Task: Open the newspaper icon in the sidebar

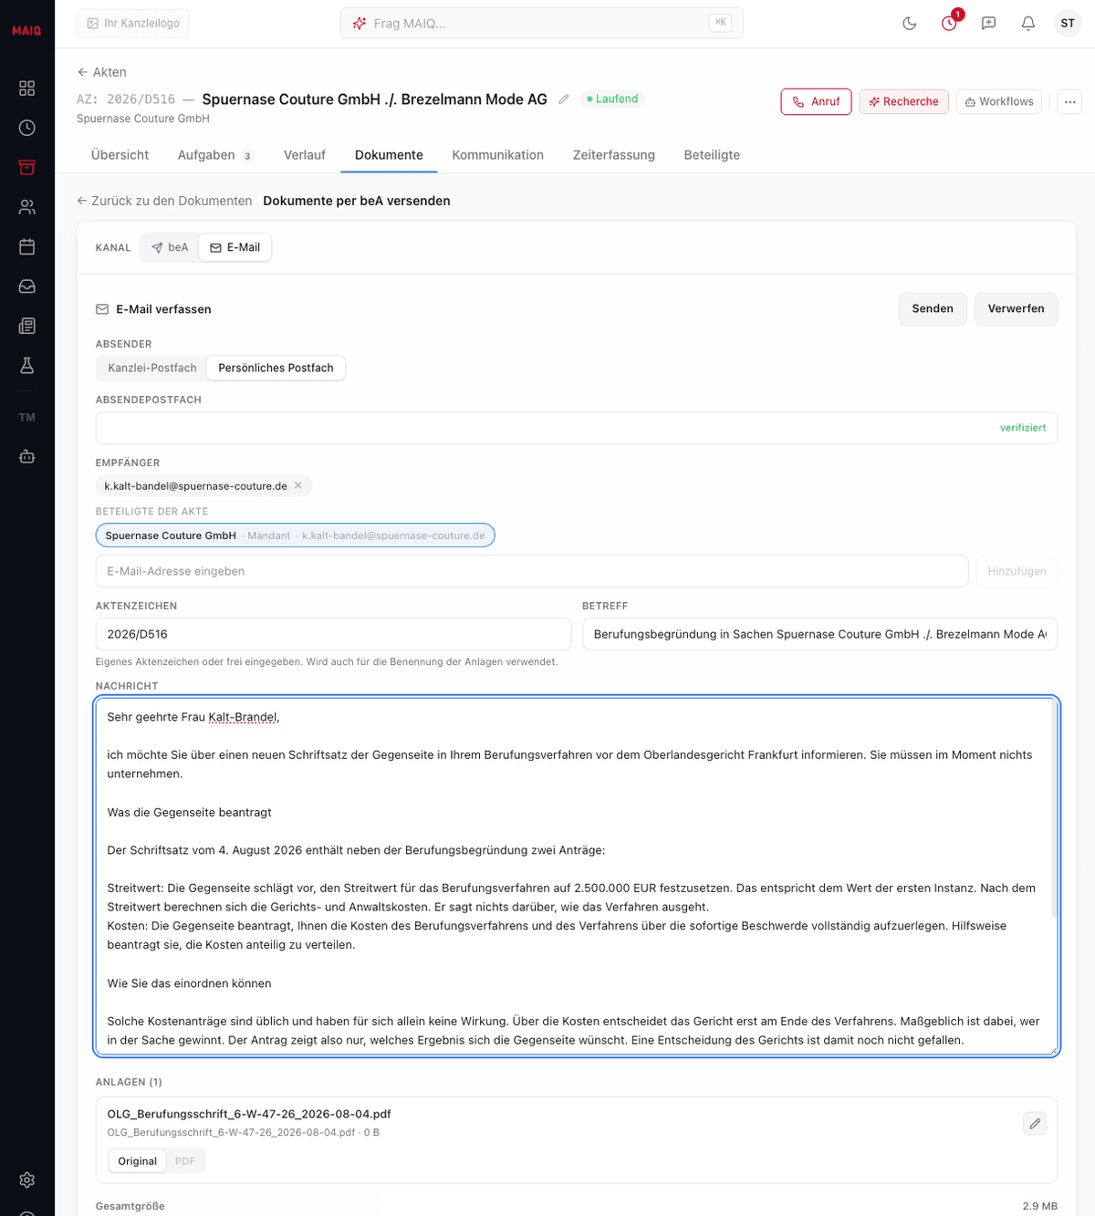Action: (27, 326)
